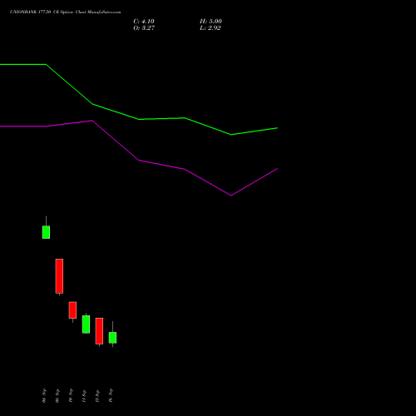Click the tallest red candlestick
This screenshot has width=416, height=416.
(x=59, y=276)
